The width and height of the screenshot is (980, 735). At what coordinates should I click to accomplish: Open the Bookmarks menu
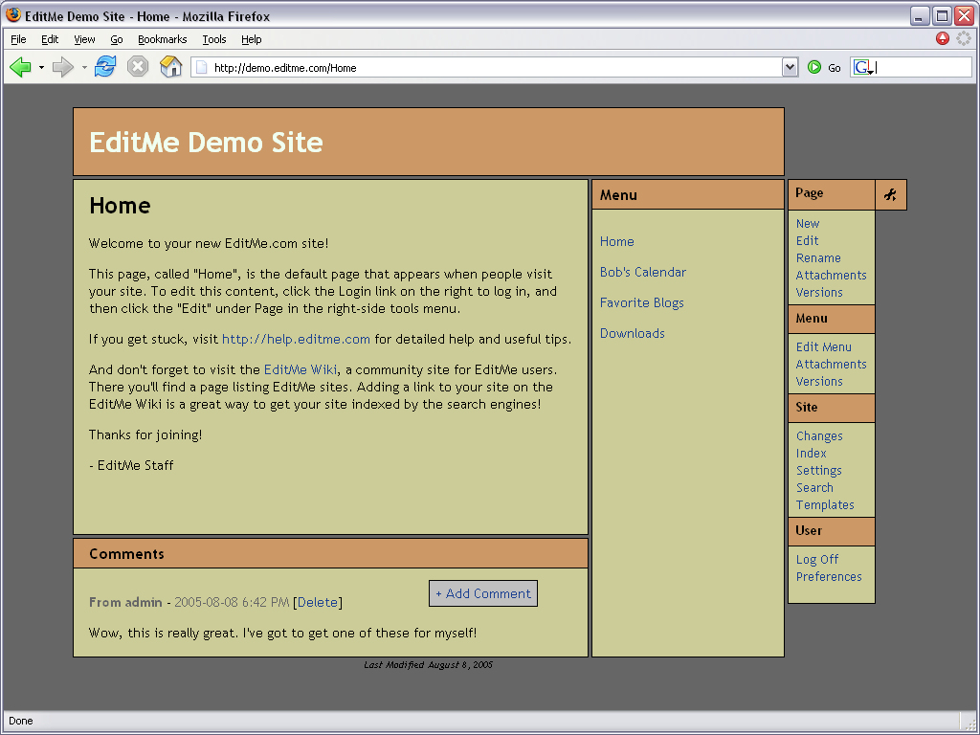point(162,39)
